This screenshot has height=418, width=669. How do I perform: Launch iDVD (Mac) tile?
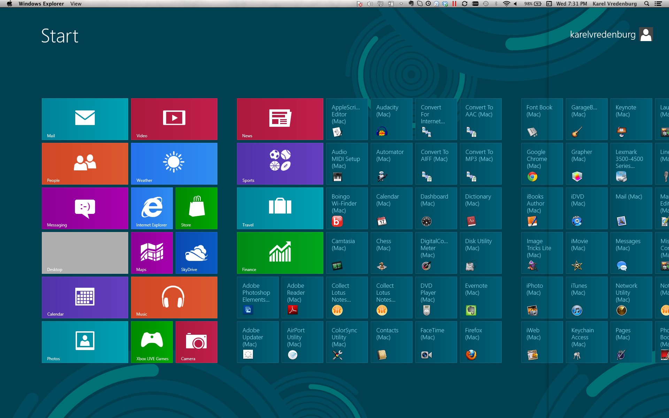pos(587,208)
